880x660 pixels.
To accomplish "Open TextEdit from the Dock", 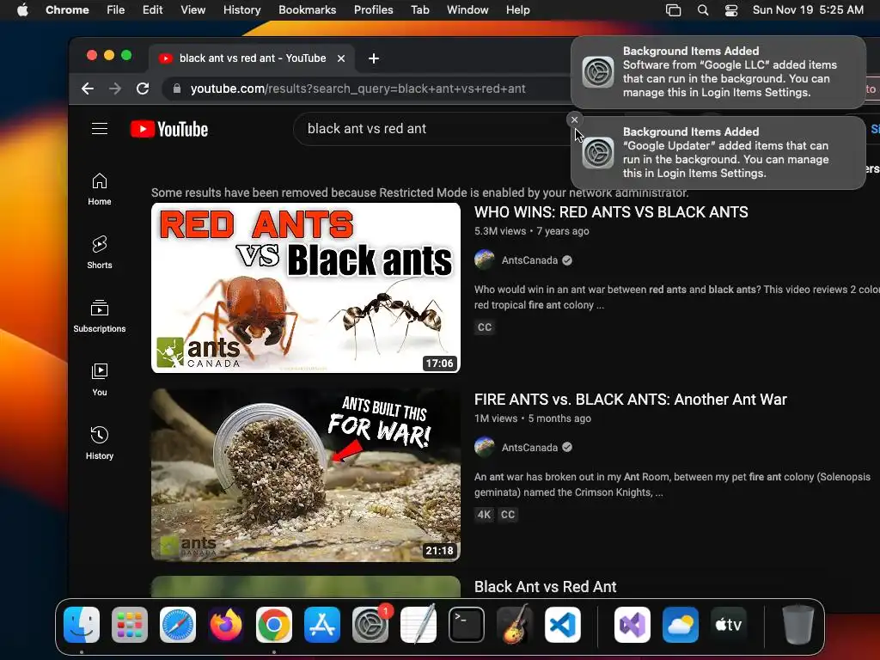I will coord(419,625).
